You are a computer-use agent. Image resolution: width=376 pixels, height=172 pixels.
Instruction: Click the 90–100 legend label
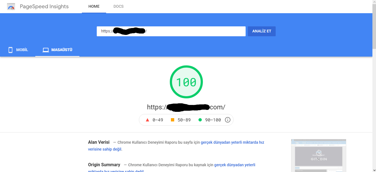pyautogui.click(x=213, y=120)
